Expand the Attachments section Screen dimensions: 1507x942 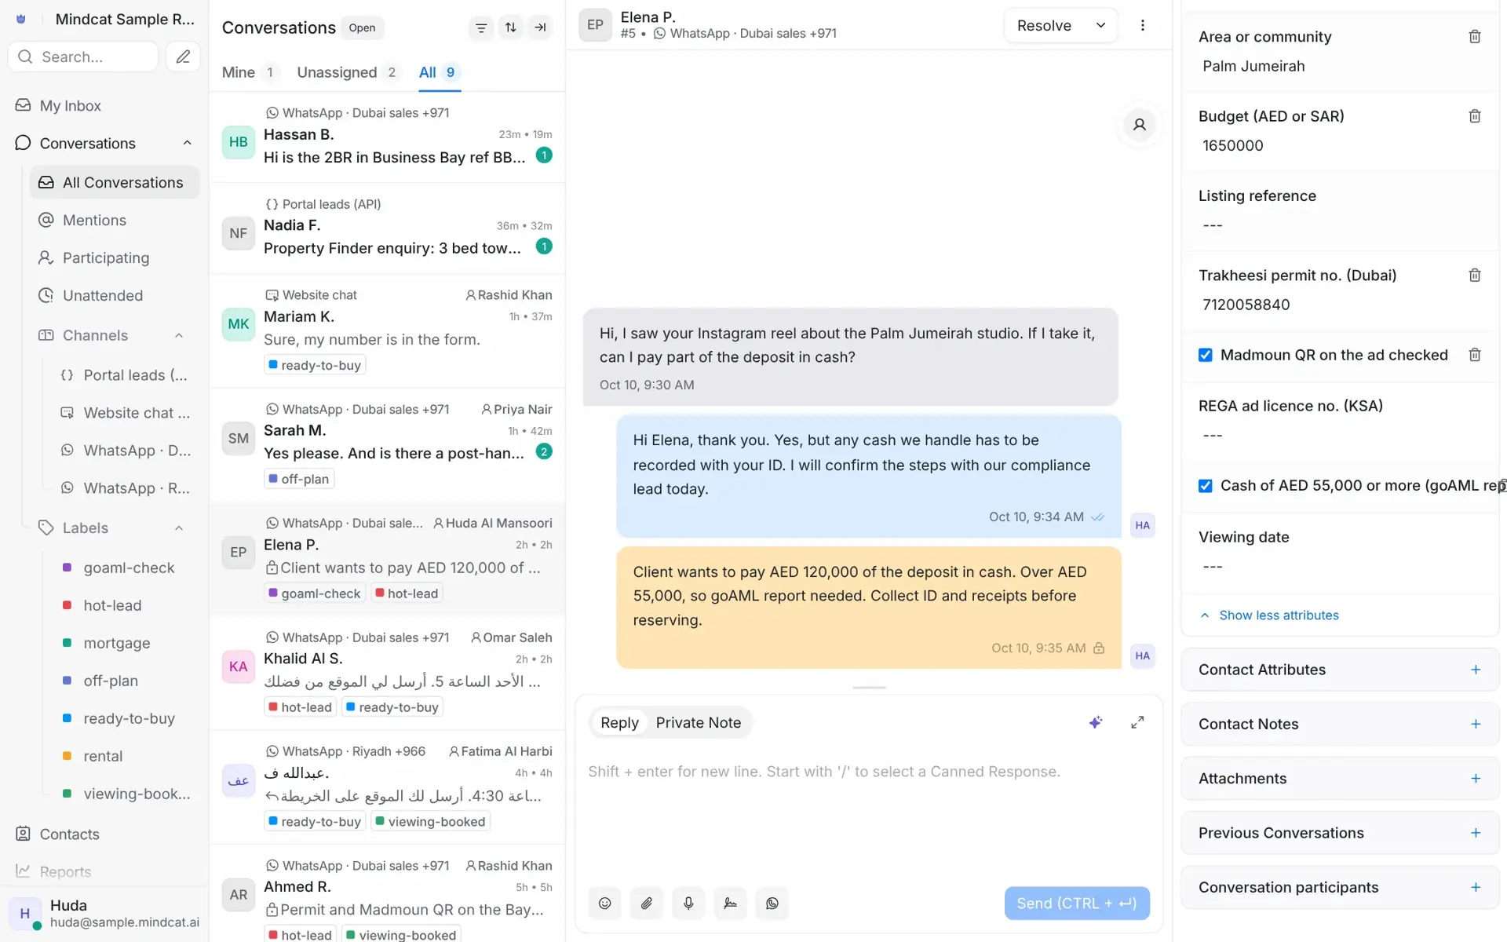[1340, 779]
